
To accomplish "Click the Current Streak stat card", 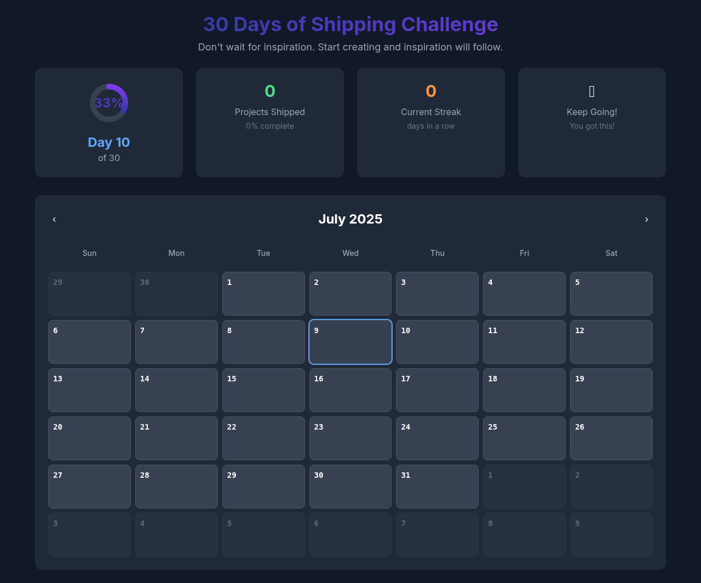I will 430,122.
